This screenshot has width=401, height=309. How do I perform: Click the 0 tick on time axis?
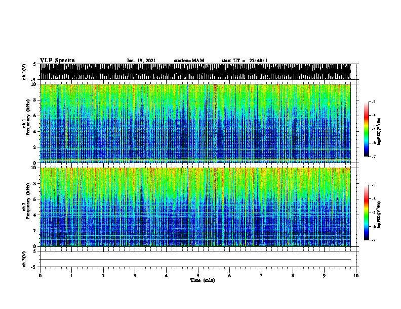tap(40, 276)
